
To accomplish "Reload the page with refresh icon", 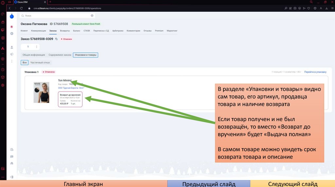I will pos(21,8).
